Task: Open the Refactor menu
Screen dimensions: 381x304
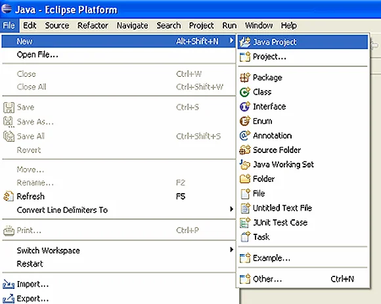Action: (93, 26)
